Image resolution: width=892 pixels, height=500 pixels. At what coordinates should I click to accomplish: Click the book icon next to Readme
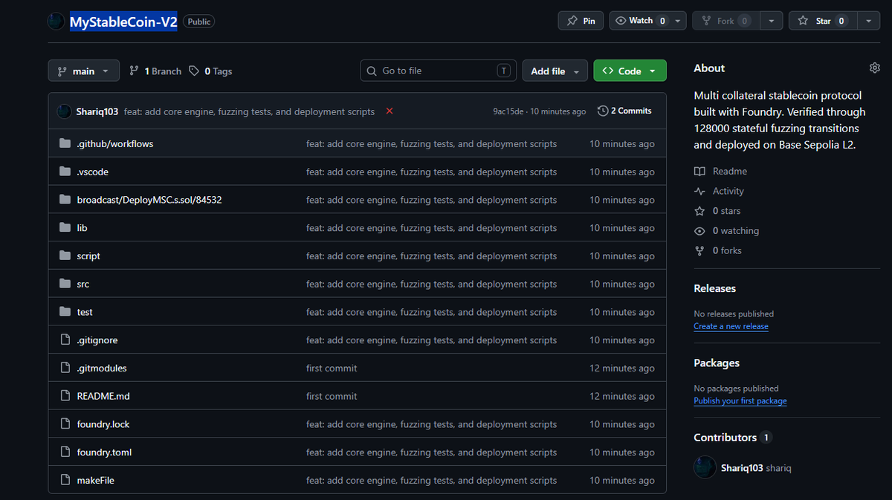(699, 171)
